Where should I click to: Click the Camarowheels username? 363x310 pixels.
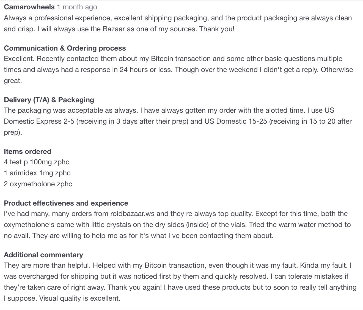[x=29, y=7]
